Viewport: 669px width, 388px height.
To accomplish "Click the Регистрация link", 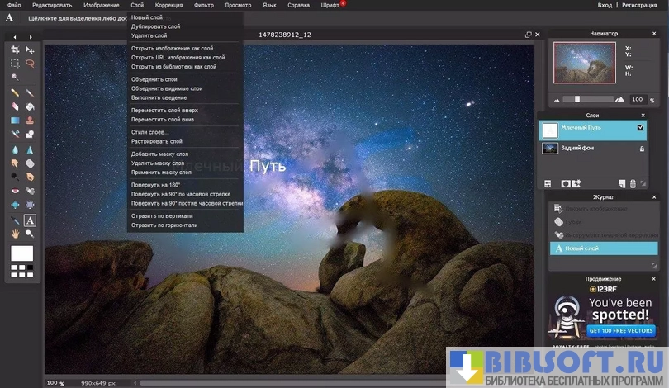I will (x=639, y=5).
